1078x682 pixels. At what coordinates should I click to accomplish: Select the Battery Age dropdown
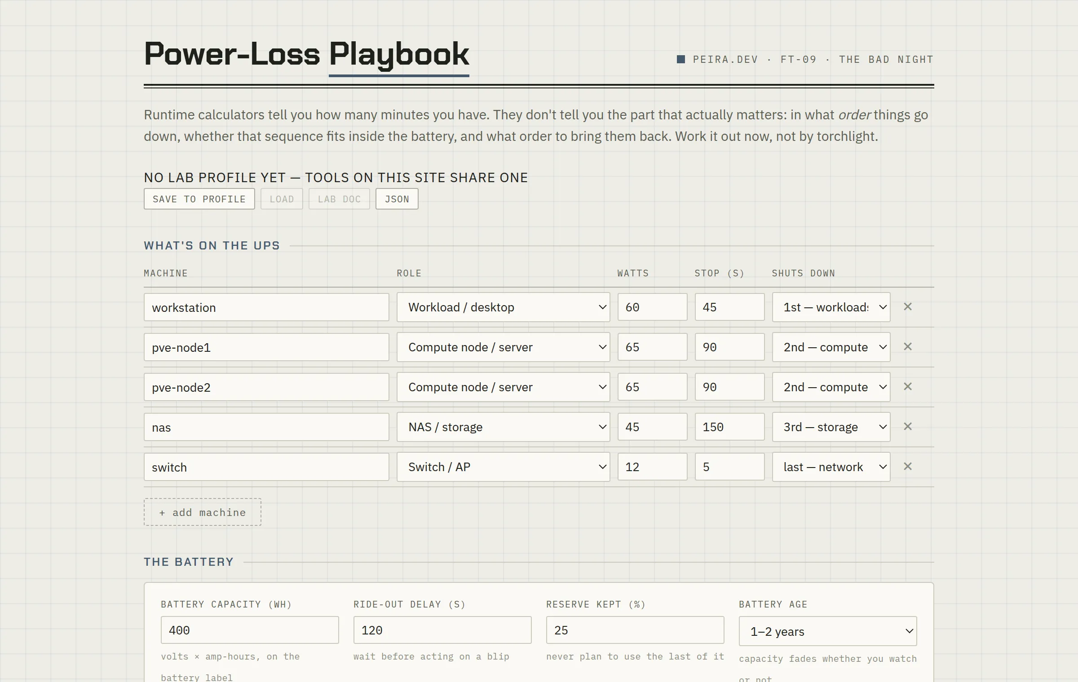click(x=827, y=631)
